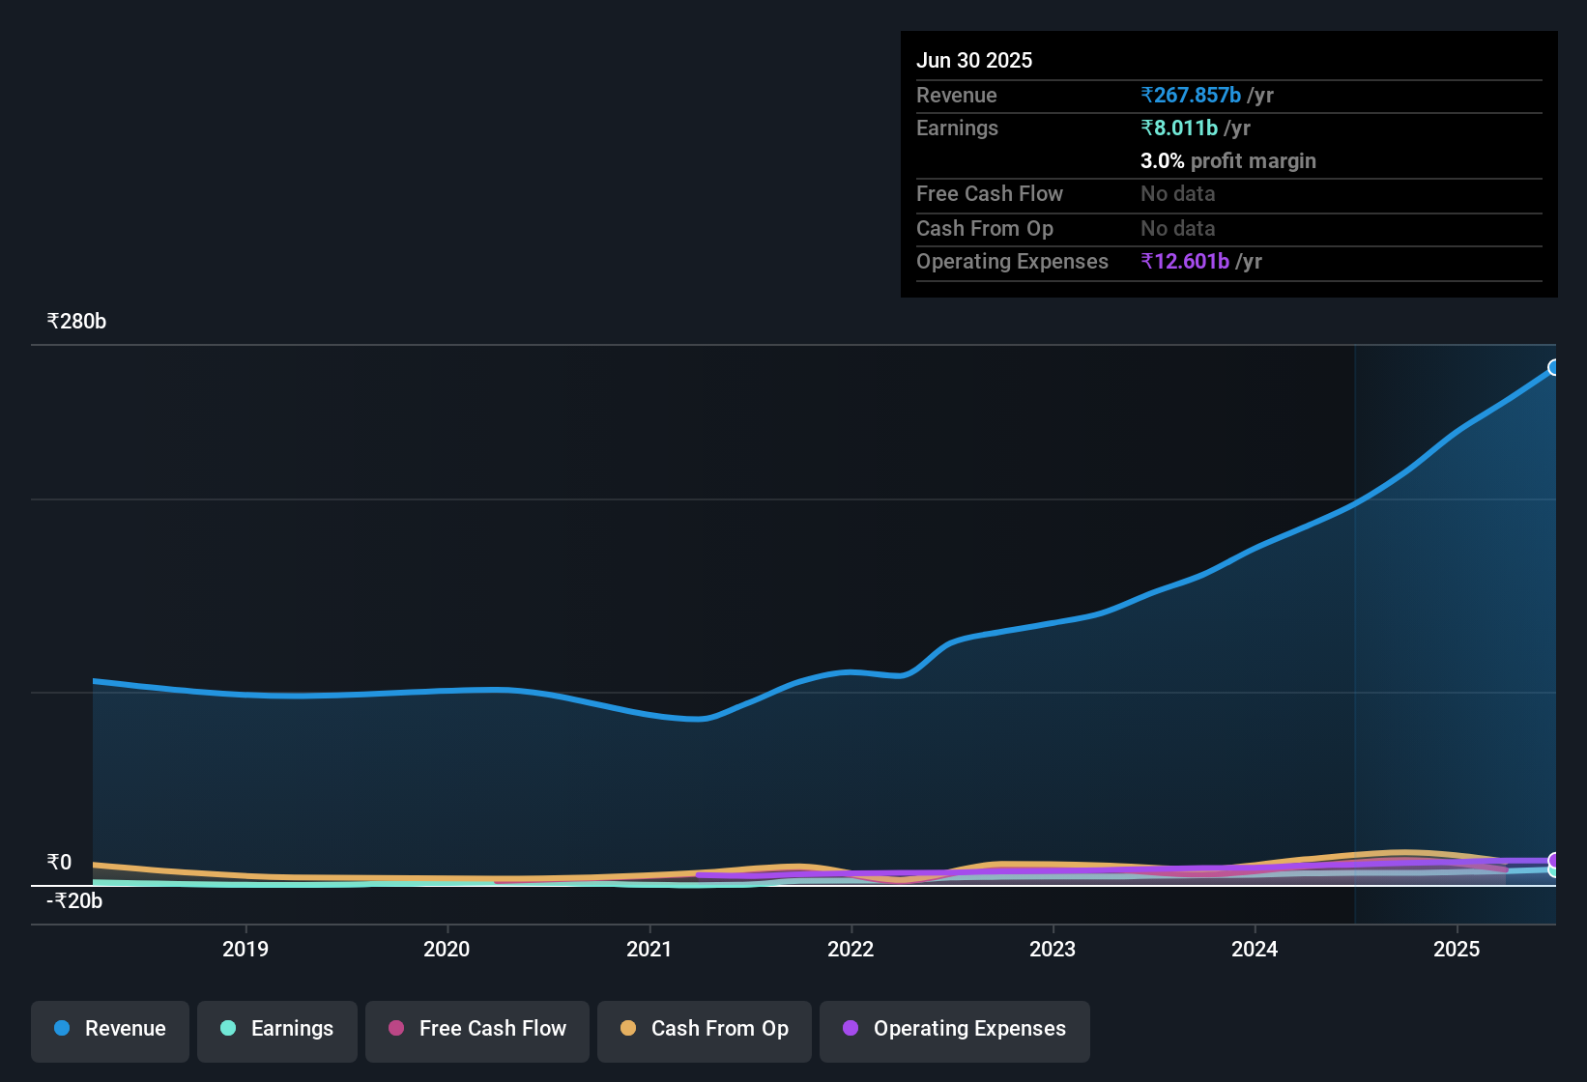This screenshot has width=1587, height=1082.
Task: Toggle the Cash From Op legend button
Action: 705,1030
